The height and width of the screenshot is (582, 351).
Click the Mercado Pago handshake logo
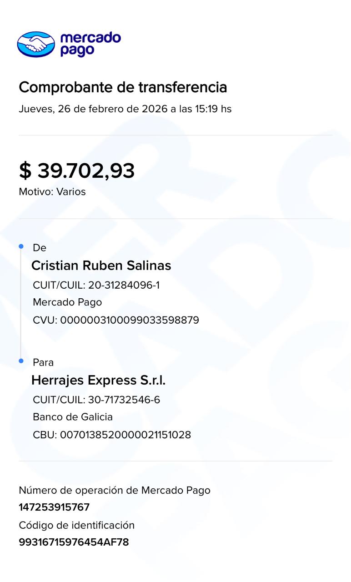(x=36, y=44)
